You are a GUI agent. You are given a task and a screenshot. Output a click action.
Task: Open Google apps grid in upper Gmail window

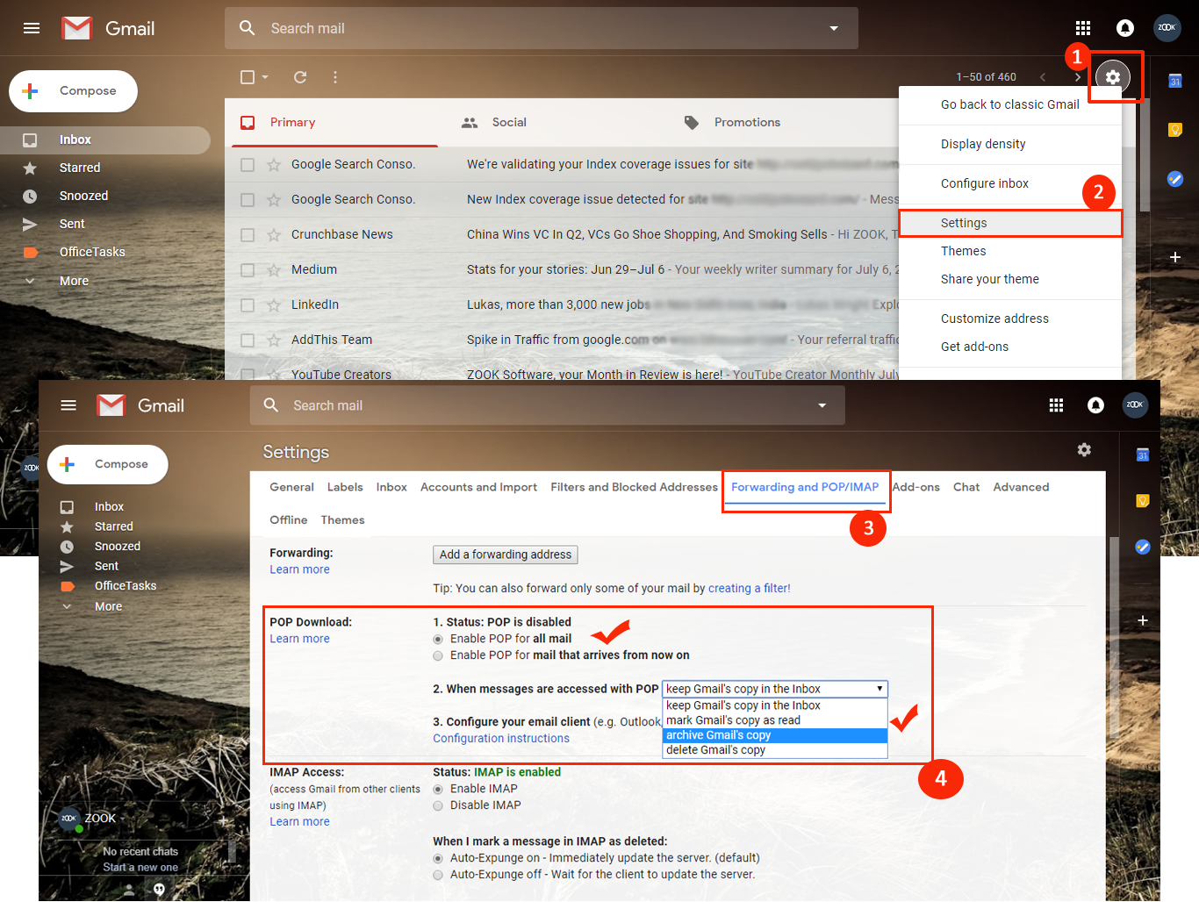1083,28
